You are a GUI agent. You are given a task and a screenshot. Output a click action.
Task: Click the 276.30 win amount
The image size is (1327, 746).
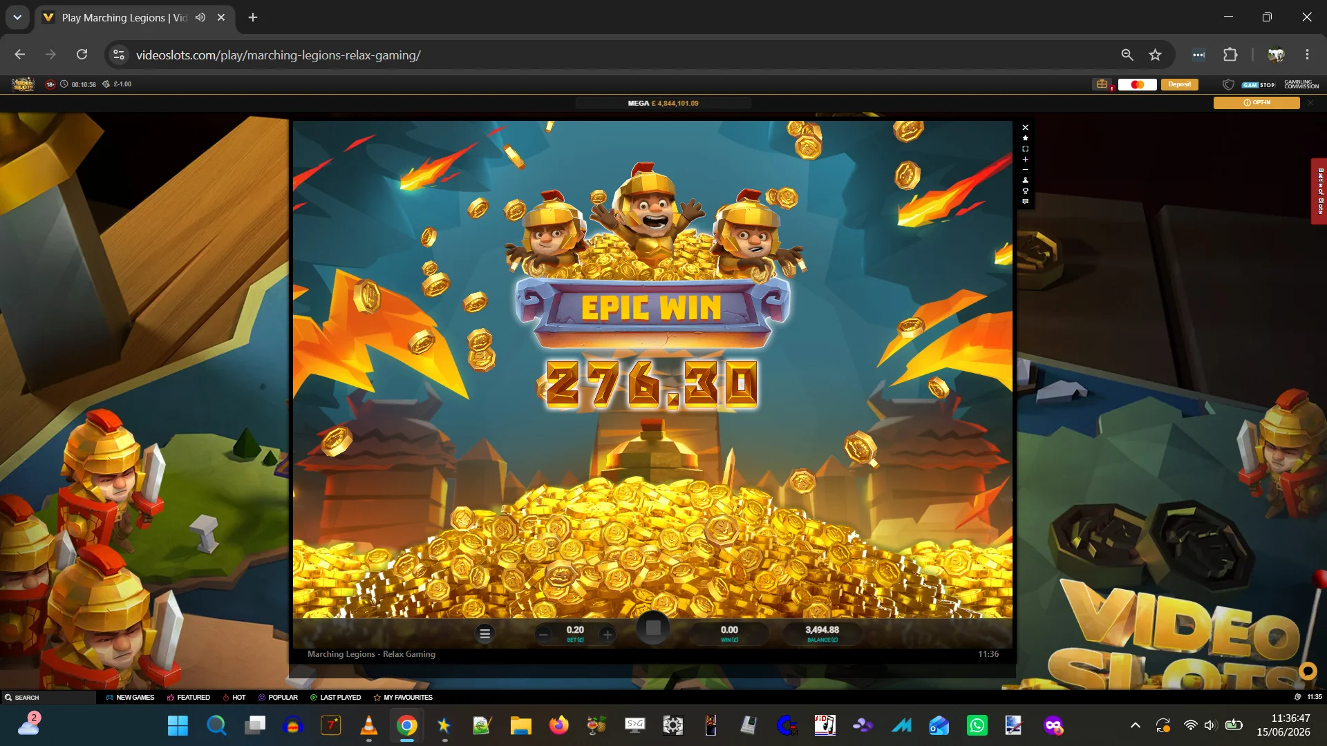651,383
